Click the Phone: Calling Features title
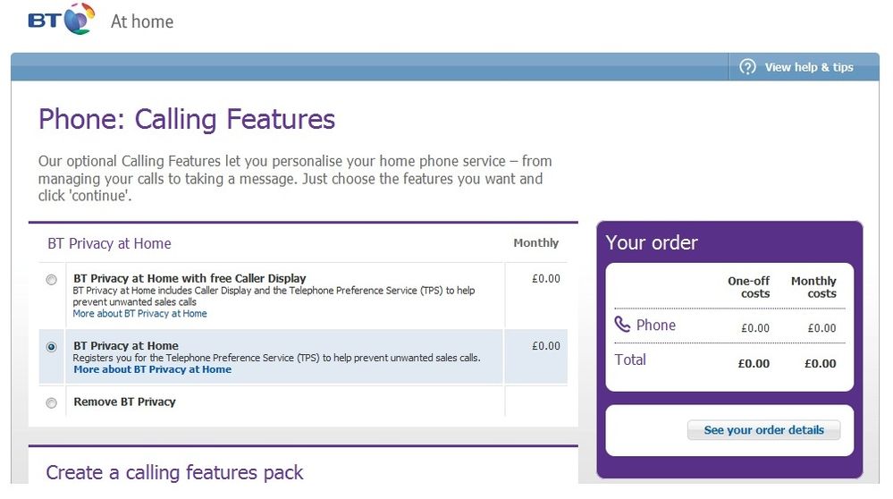The image size is (893, 499). coord(187,119)
